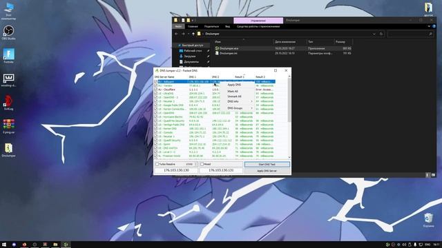Uncheck the US - Comodo server checkbox
Screen dimensions: 442x248
pos(155,132)
